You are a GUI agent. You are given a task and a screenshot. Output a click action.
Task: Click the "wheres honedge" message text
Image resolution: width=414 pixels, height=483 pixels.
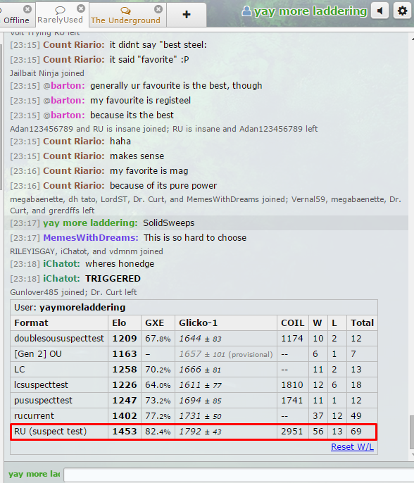tap(120, 264)
